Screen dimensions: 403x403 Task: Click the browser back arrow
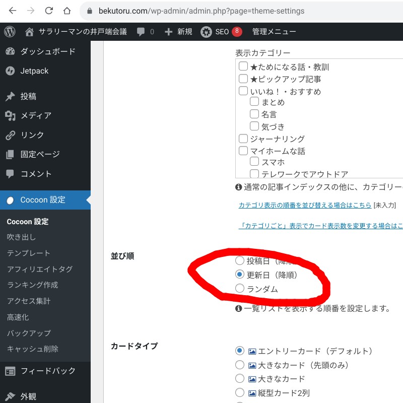(x=12, y=11)
